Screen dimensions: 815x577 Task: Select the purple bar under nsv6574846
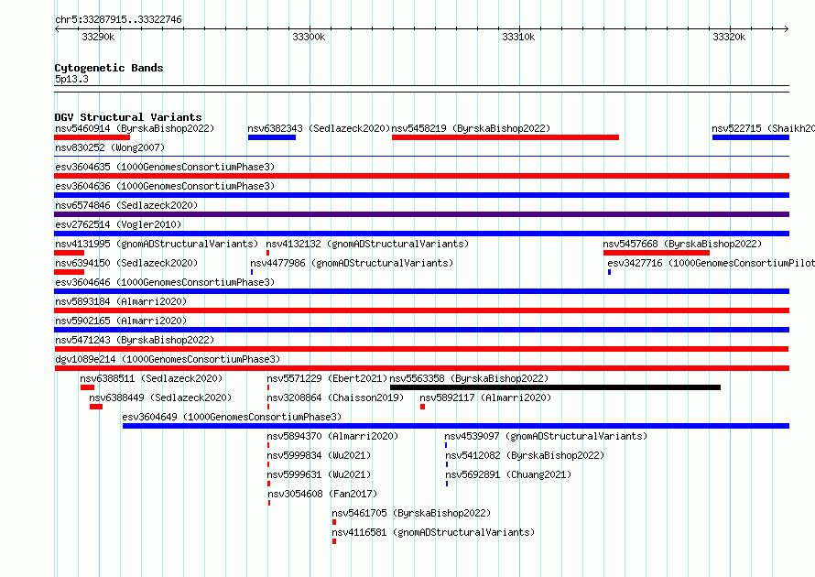[422, 214]
